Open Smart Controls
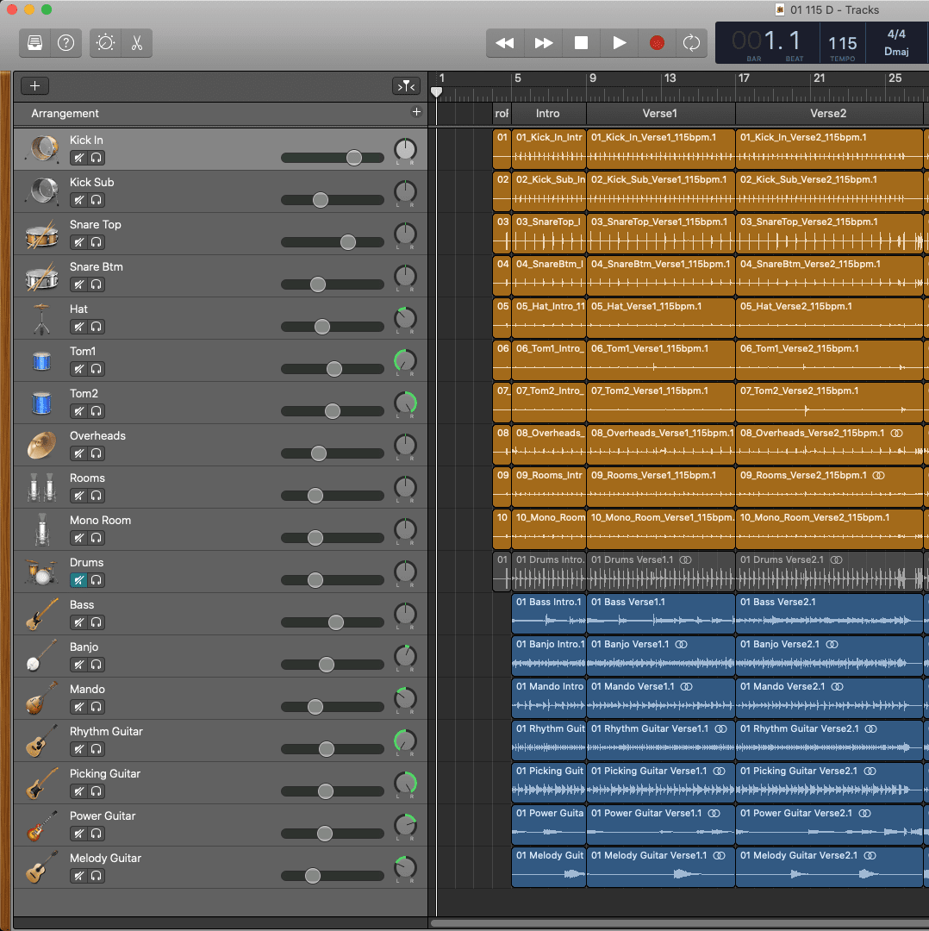929x931 pixels. point(106,43)
